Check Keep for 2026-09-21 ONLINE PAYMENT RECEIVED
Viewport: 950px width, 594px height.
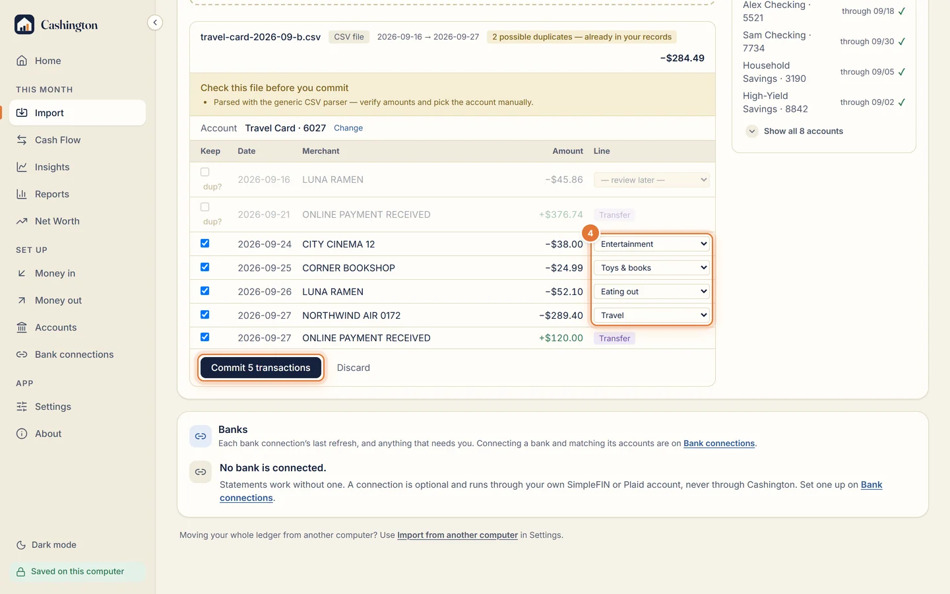(x=205, y=207)
